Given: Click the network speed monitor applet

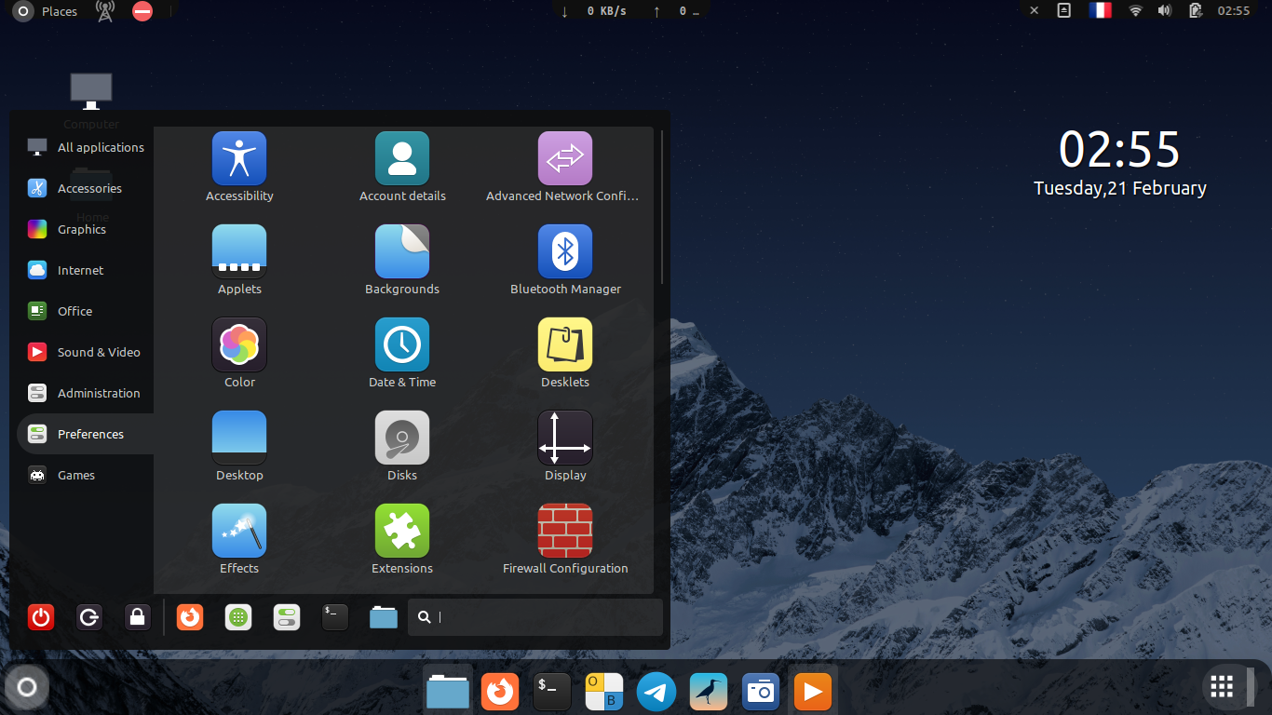Looking at the screenshot, I should (x=630, y=11).
